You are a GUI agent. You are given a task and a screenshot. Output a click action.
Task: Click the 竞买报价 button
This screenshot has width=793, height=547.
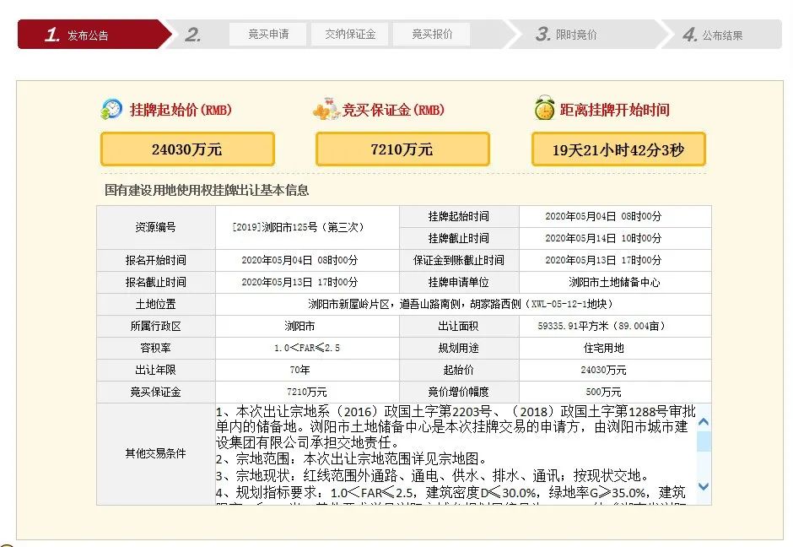(432, 35)
